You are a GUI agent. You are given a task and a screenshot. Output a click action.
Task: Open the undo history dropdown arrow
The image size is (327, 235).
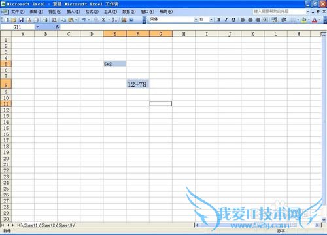(89, 20)
